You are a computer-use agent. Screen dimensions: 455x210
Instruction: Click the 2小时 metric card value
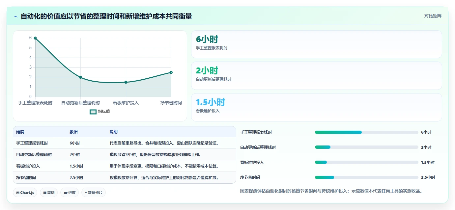pyautogui.click(x=207, y=70)
